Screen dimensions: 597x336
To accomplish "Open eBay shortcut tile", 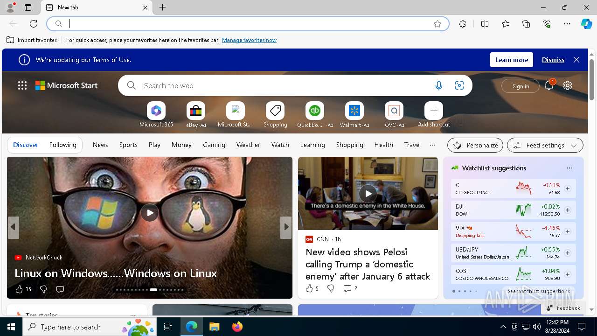I will [x=196, y=115].
